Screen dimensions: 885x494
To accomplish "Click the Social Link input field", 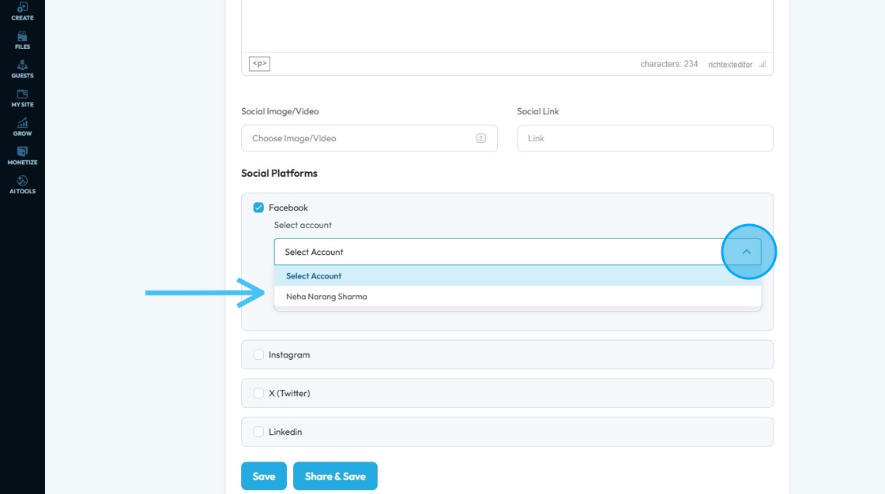I will tap(645, 138).
